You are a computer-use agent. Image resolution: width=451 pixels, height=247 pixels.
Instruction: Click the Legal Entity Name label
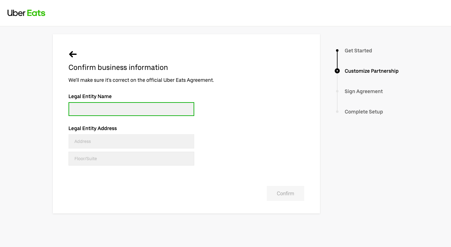tap(90, 96)
